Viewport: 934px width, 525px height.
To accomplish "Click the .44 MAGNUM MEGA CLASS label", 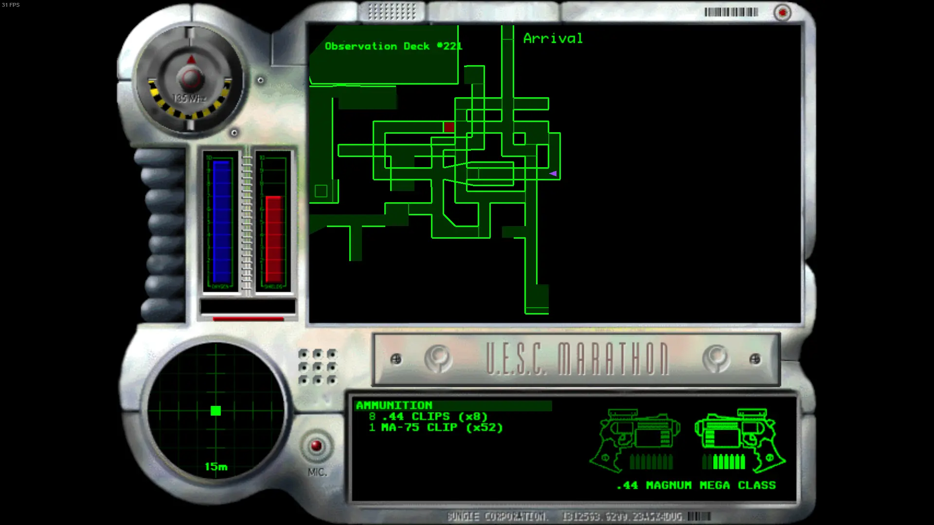I will pos(696,485).
